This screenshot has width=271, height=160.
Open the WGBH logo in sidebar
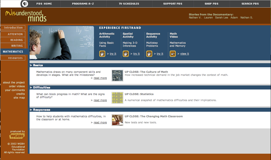[17, 136]
